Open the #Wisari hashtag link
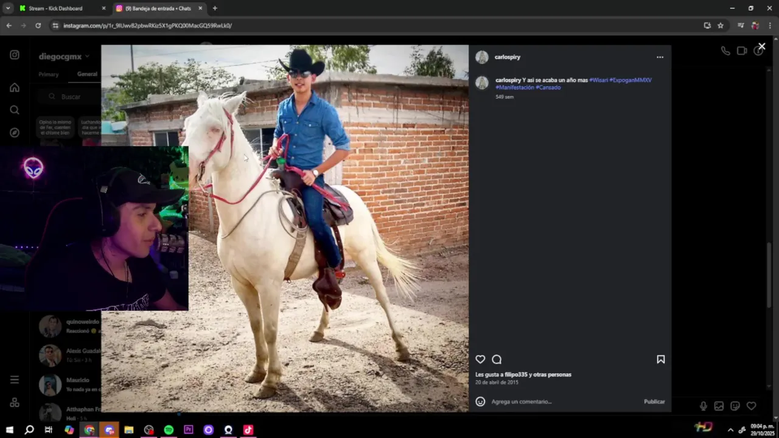Image resolution: width=779 pixels, height=438 pixels. click(598, 80)
